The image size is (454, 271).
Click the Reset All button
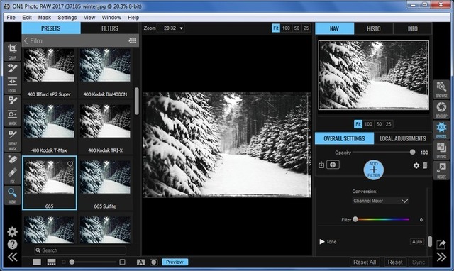365,262
